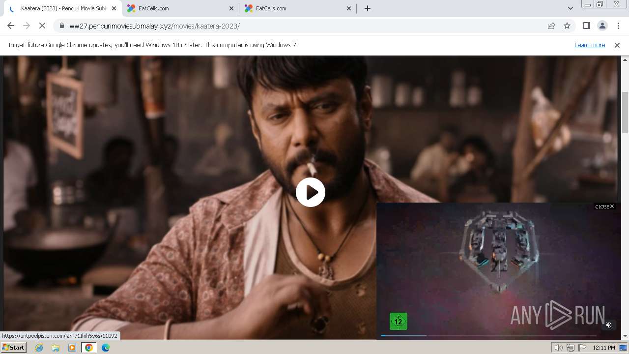The image size is (629, 354).
Task: Switch to the second EatCells.com tab
Action: click(x=179, y=8)
